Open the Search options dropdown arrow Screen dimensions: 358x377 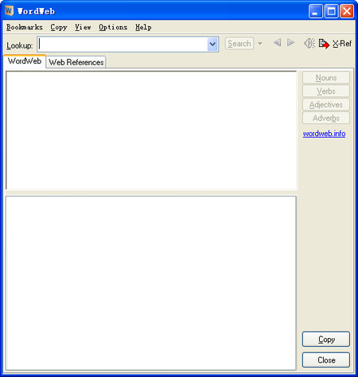click(260, 44)
